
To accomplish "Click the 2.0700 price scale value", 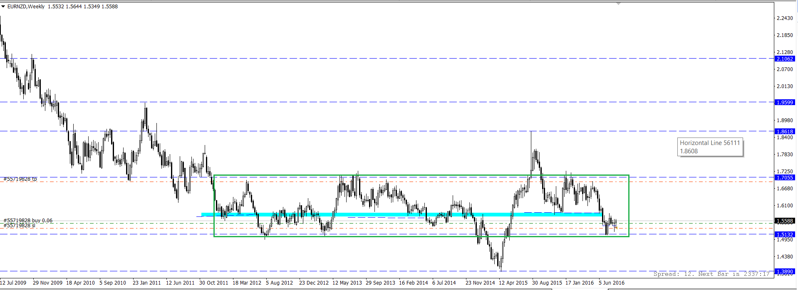I will [785, 69].
